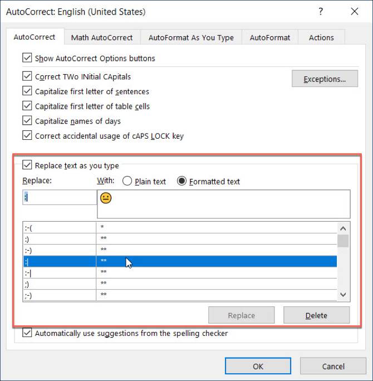Select the :) entry row
The width and height of the screenshot is (373, 381).
coord(180,239)
